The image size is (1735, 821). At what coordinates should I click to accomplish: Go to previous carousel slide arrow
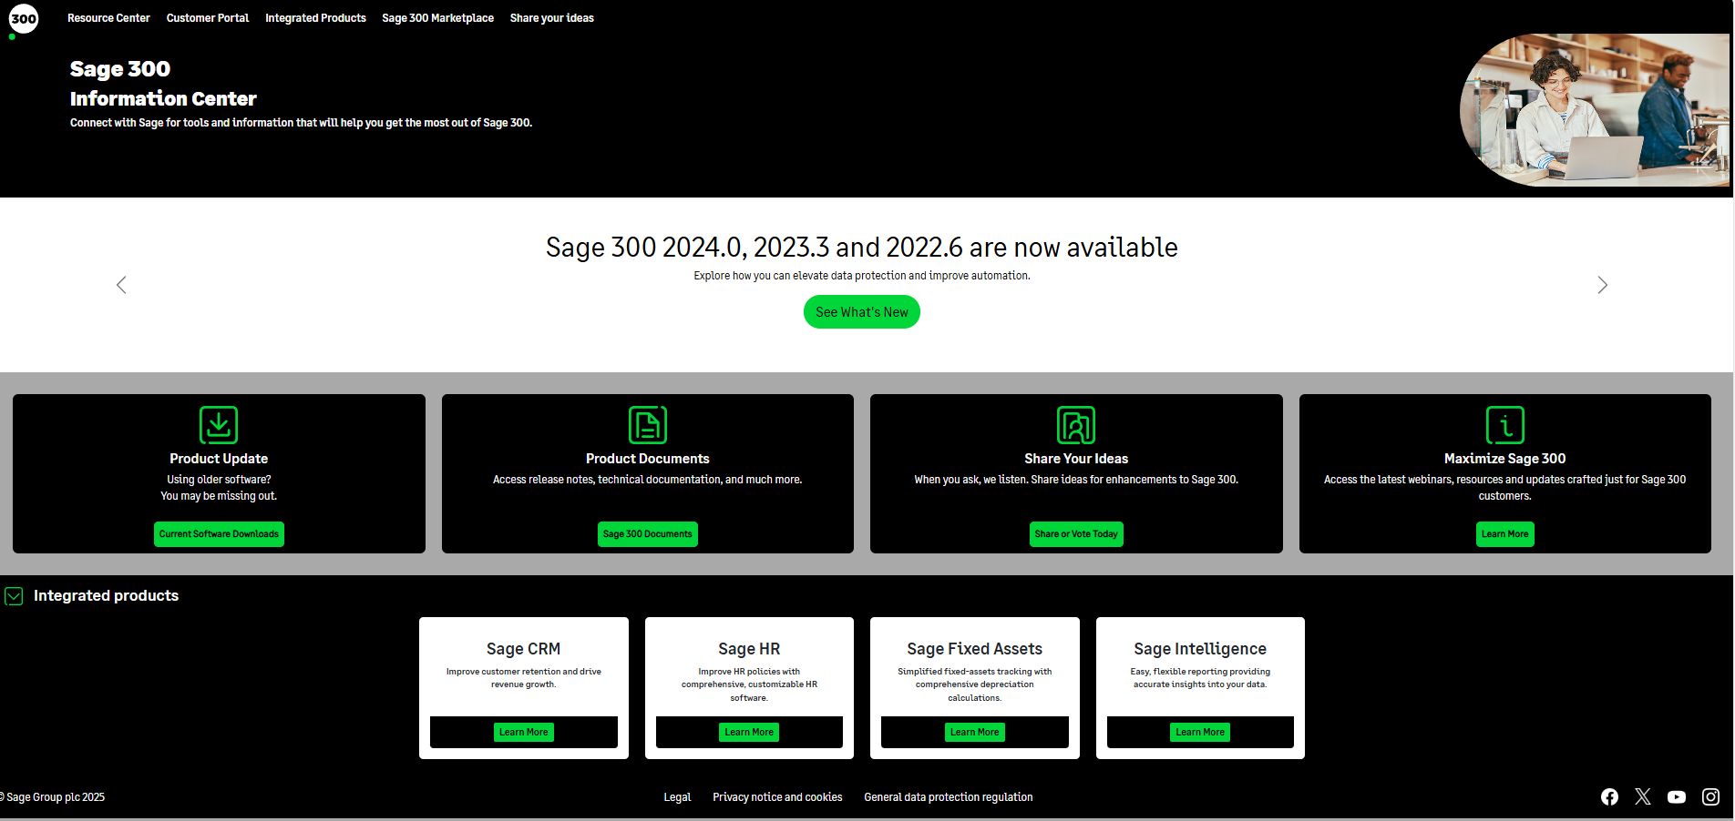pos(121,285)
